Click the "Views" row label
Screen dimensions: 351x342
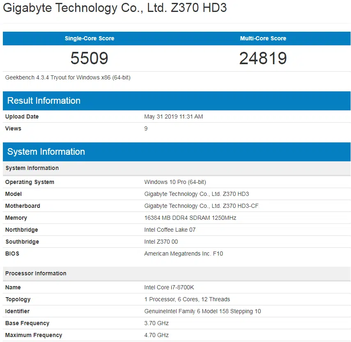[13, 128]
